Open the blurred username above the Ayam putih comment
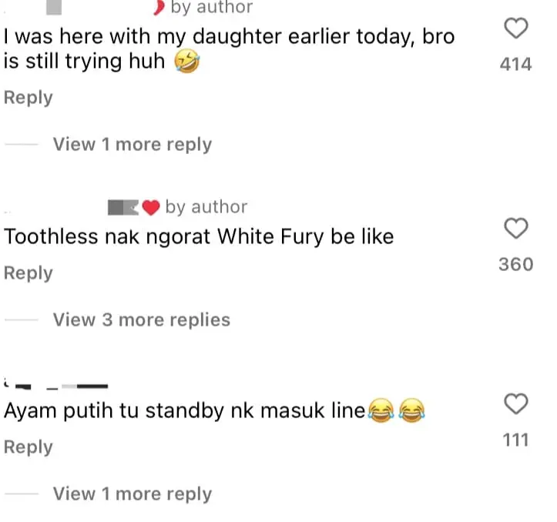557x522 pixels. pyautogui.click(x=55, y=385)
